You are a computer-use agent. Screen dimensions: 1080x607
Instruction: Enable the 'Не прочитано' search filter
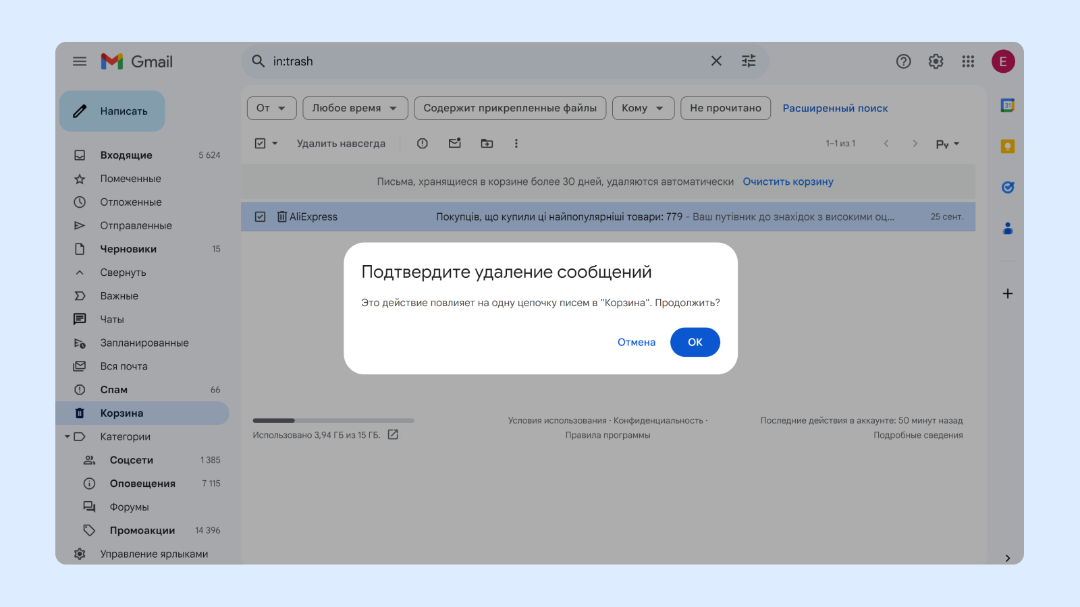(x=725, y=108)
